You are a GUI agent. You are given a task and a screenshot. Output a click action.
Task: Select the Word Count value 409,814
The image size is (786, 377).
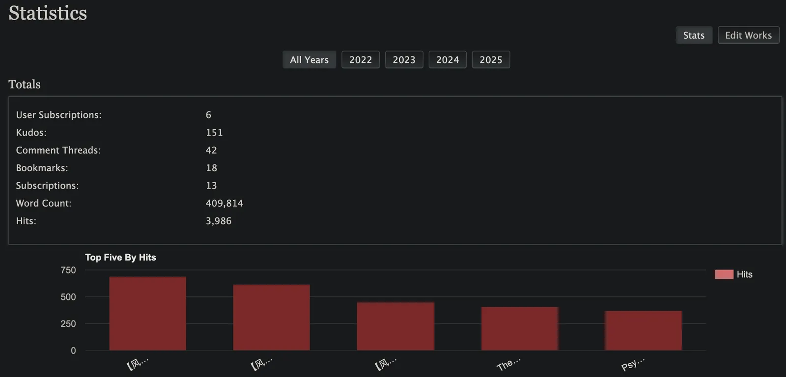pyautogui.click(x=225, y=203)
